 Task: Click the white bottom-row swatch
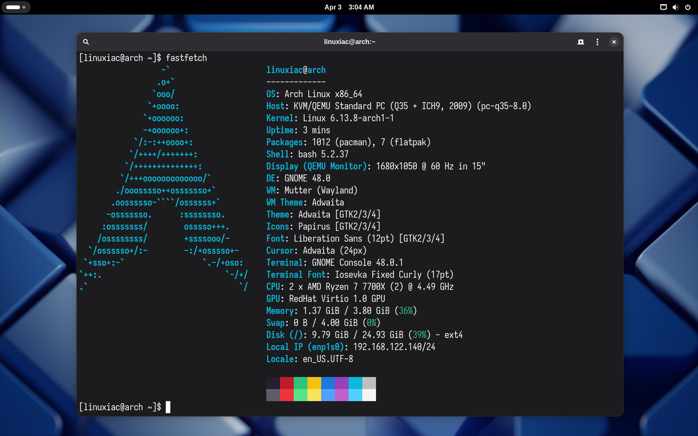point(369,395)
